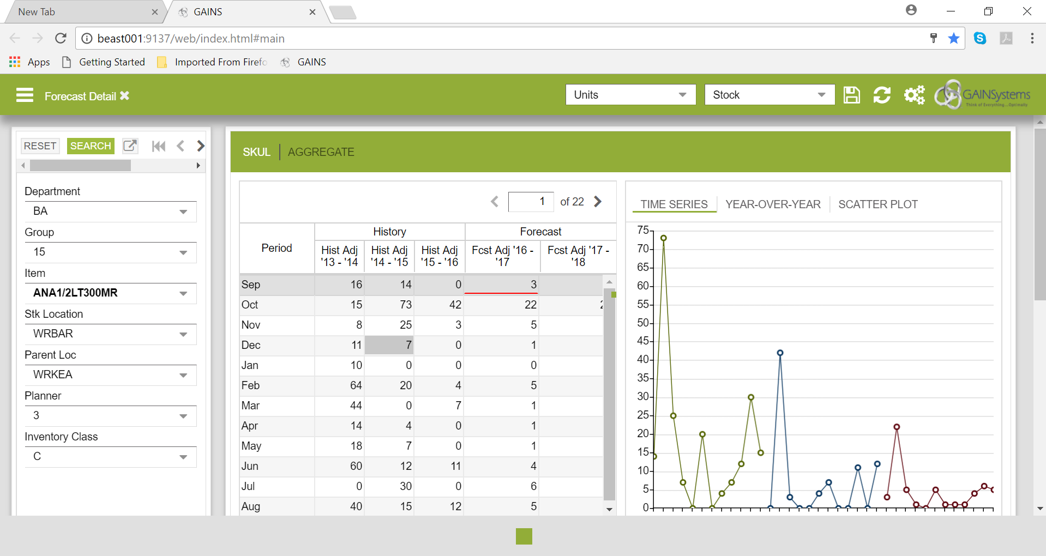Go to previous record in search panel
The width and height of the screenshot is (1046, 556).
click(x=181, y=146)
